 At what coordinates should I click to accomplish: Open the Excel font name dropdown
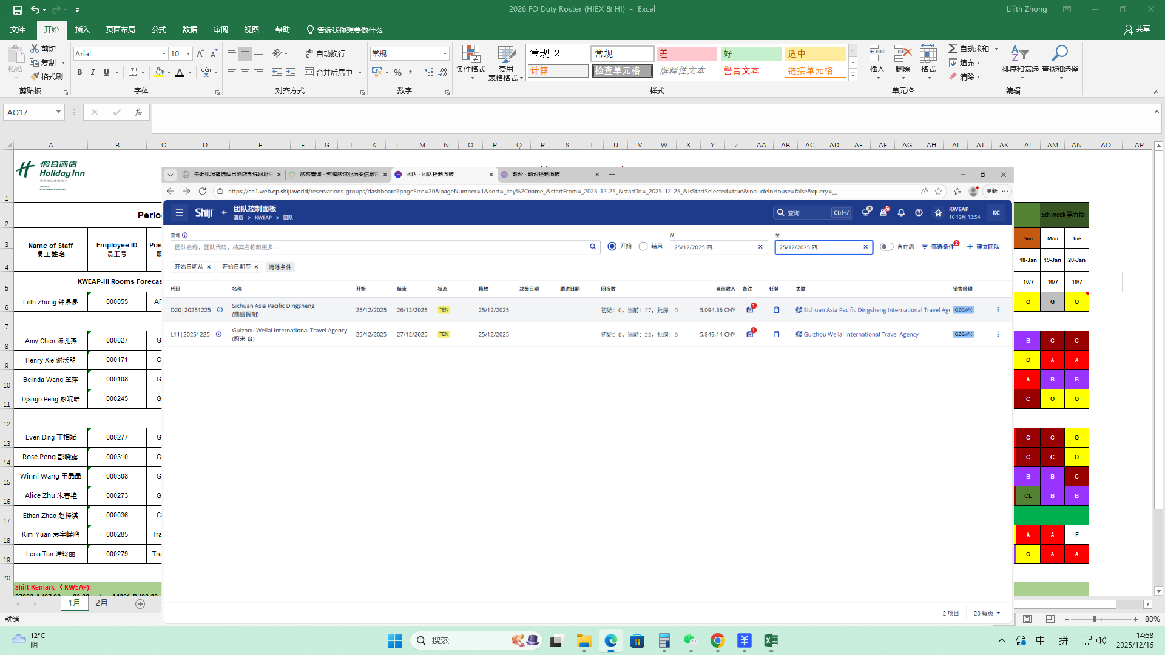(164, 54)
